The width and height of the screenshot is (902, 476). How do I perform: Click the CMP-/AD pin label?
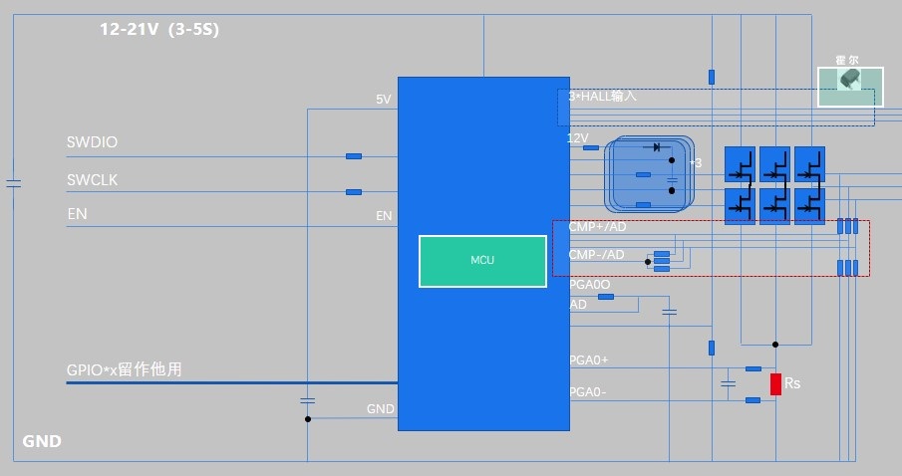pyautogui.click(x=596, y=255)
